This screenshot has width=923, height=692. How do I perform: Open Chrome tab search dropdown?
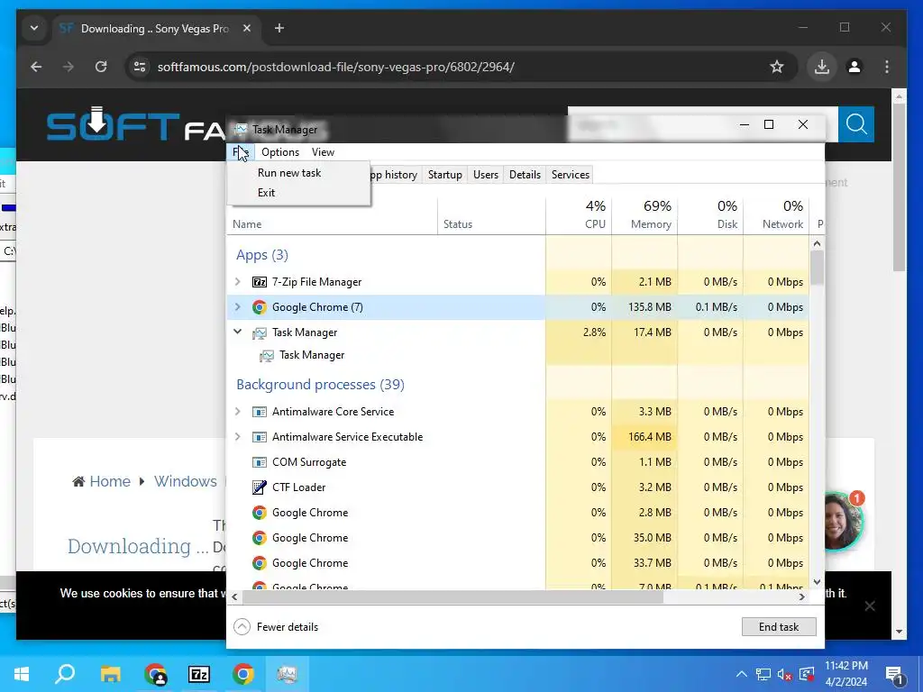34,28
